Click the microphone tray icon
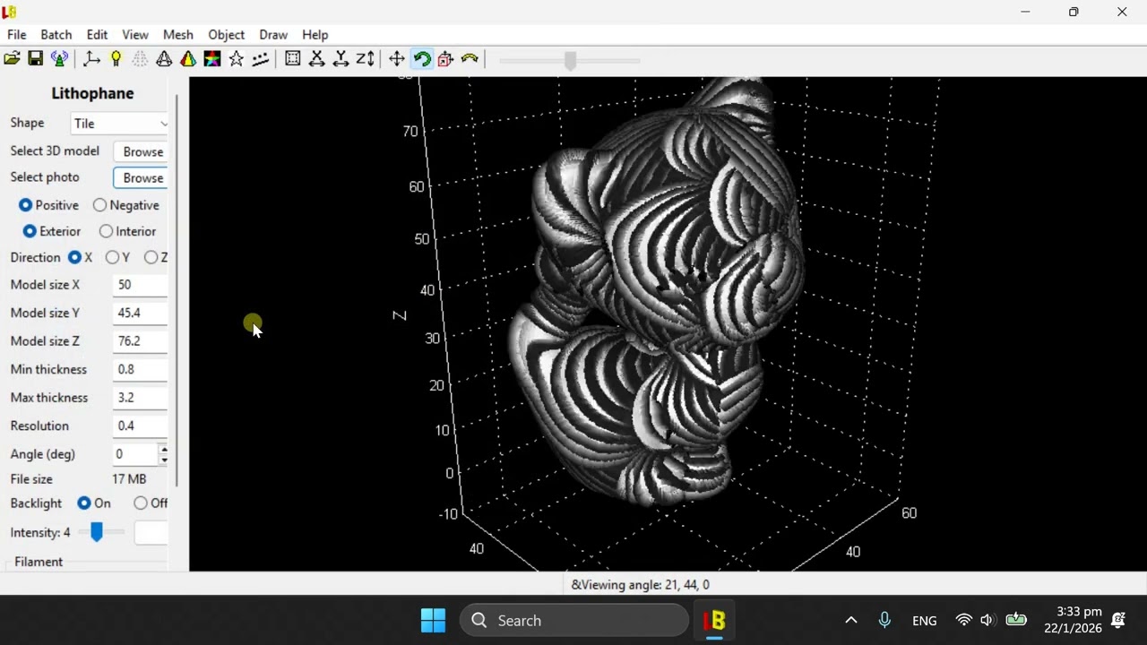Viewport: 1147px width, 645px height. click(x=884, y=620)
